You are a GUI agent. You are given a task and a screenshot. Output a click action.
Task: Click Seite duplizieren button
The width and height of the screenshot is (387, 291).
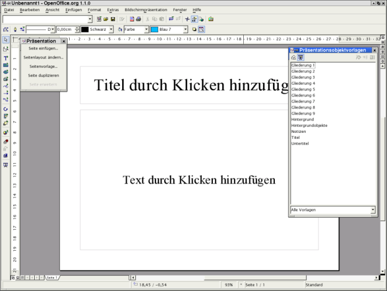(x=43, y=76)
